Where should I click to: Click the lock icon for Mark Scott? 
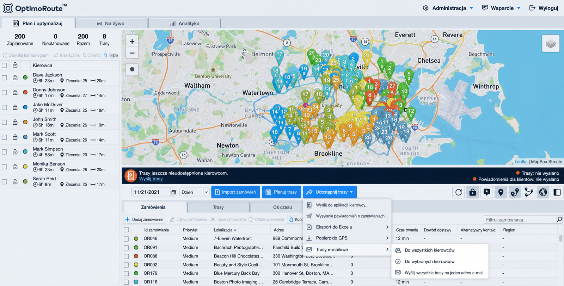pyautogui.click(x=15, y=137)
